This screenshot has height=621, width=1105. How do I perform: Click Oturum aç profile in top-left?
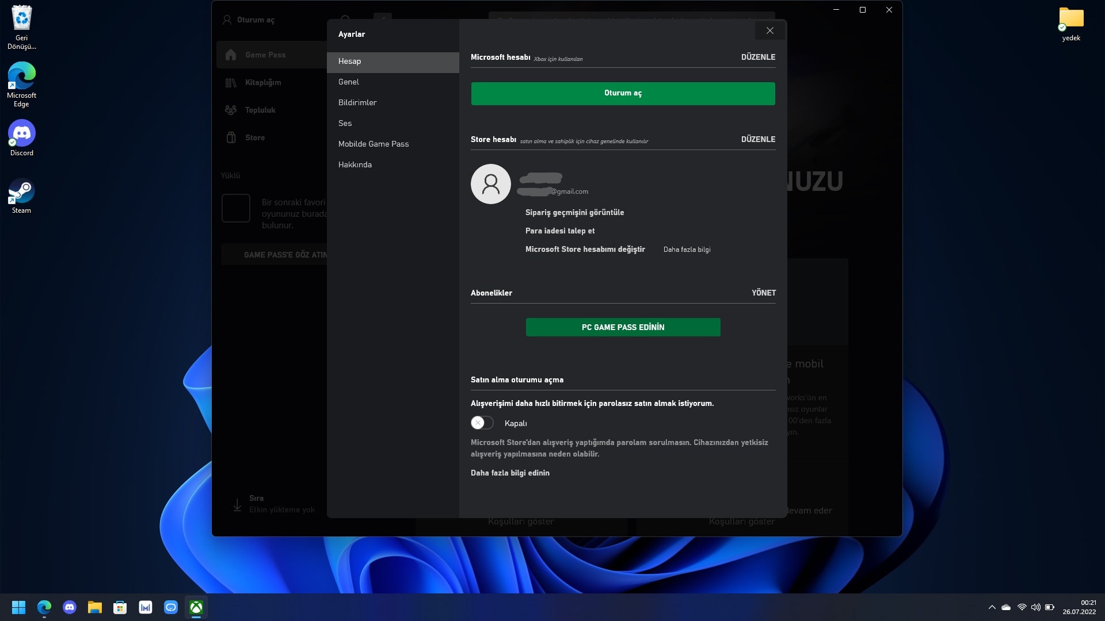tap(249, 20)
